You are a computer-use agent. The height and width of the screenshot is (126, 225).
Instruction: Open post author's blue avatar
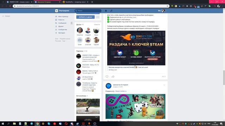pyautogui.click(x=109, y=86)
